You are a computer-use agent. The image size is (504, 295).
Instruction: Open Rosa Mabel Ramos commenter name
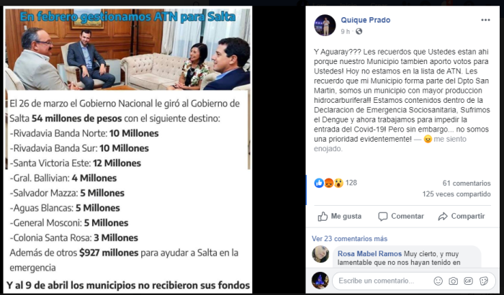[x=369, y=254]
